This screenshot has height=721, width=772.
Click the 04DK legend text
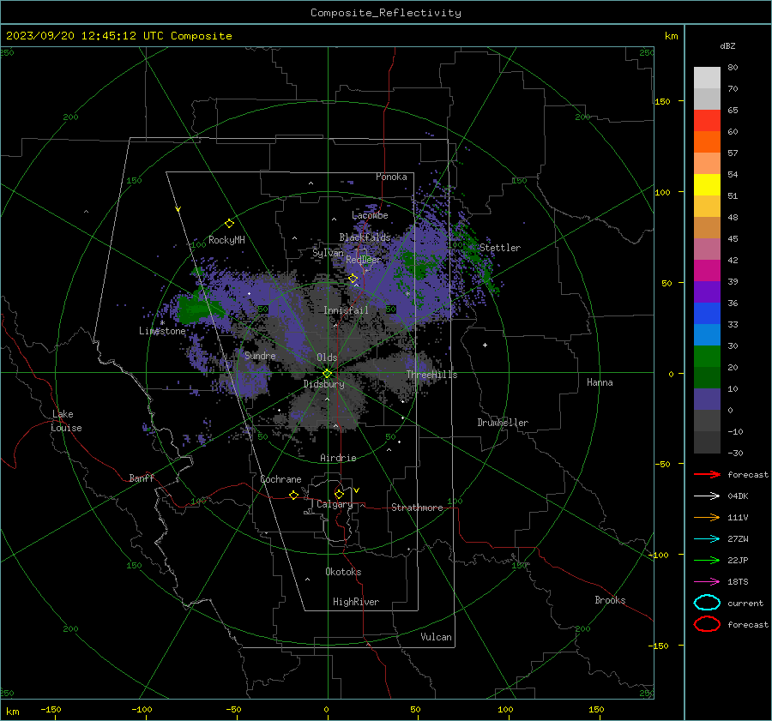[738, 496]
